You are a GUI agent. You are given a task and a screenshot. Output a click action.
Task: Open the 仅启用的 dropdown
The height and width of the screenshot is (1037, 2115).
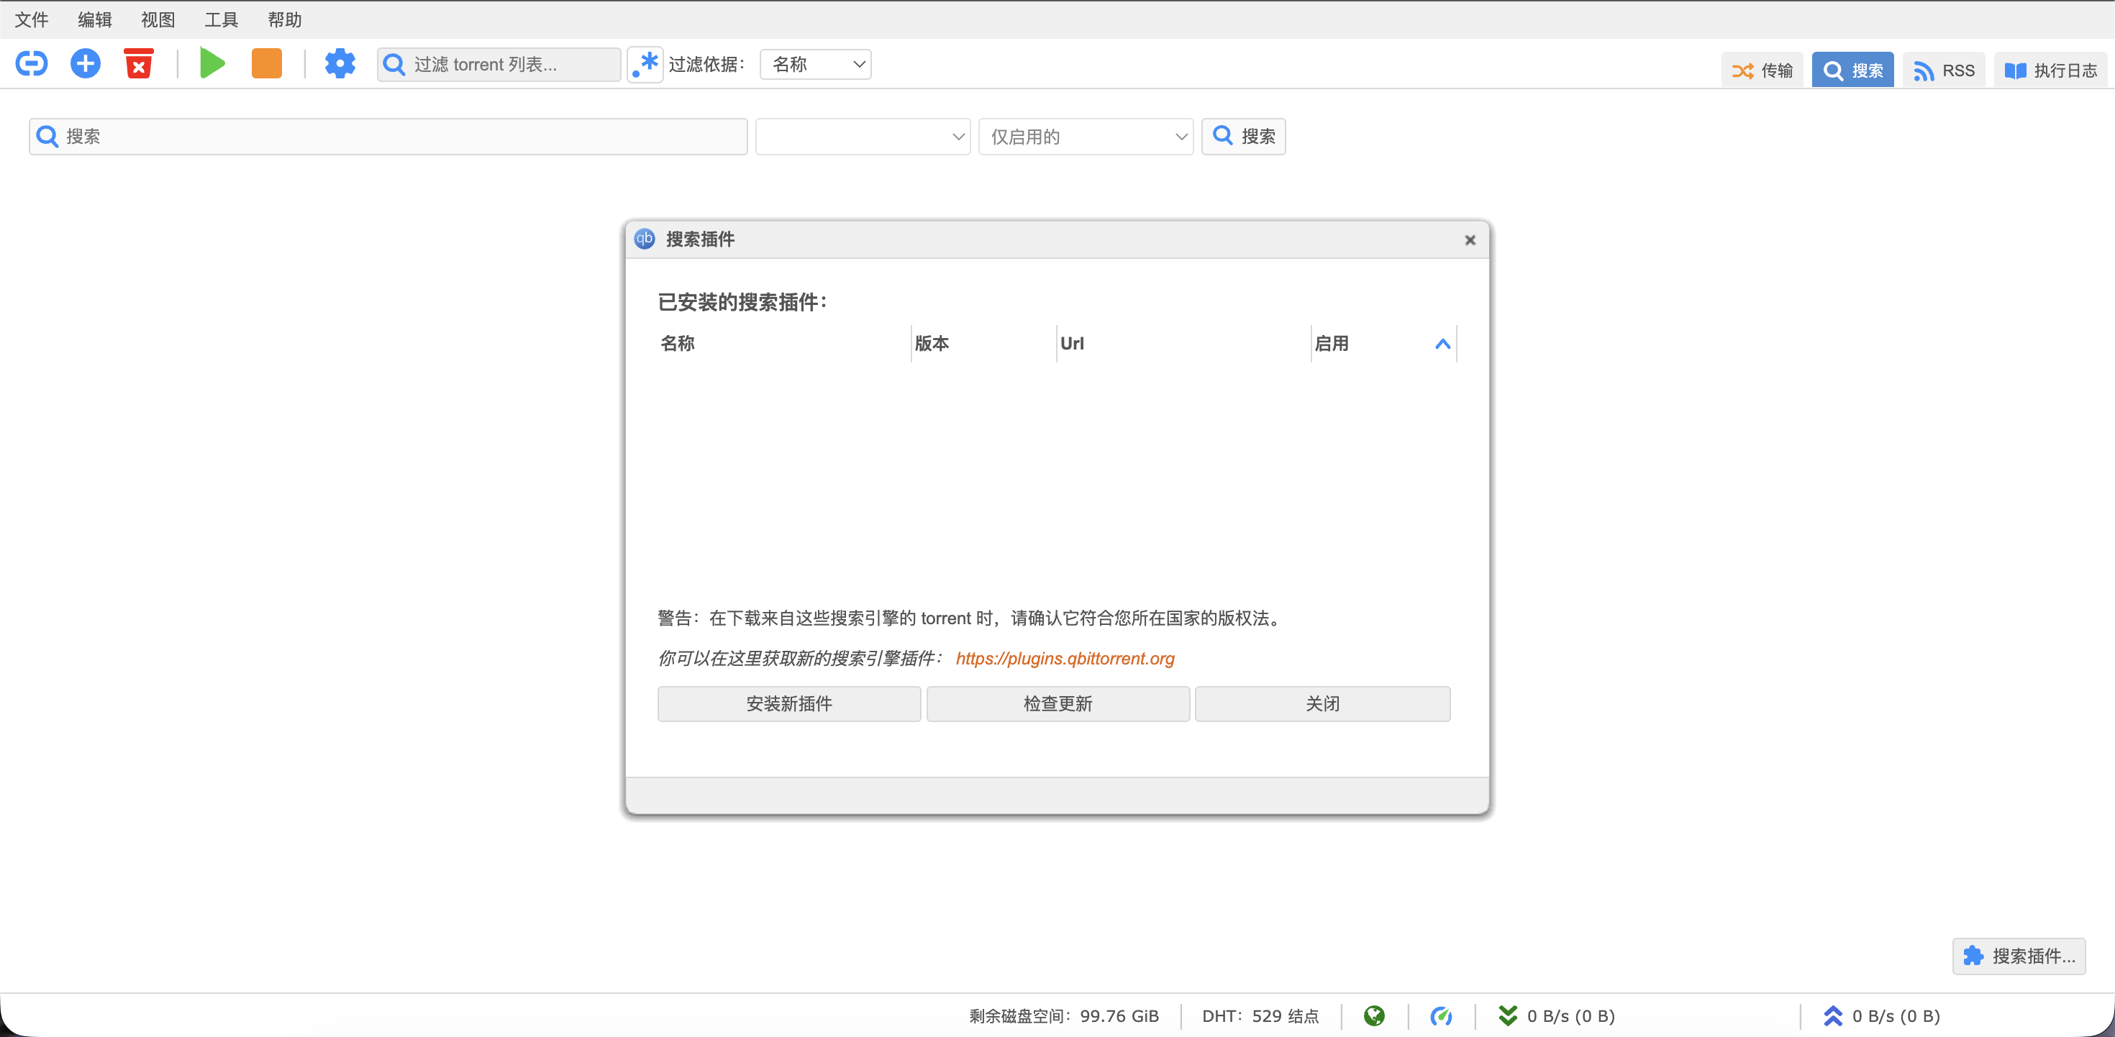(x=1086, y=137)
